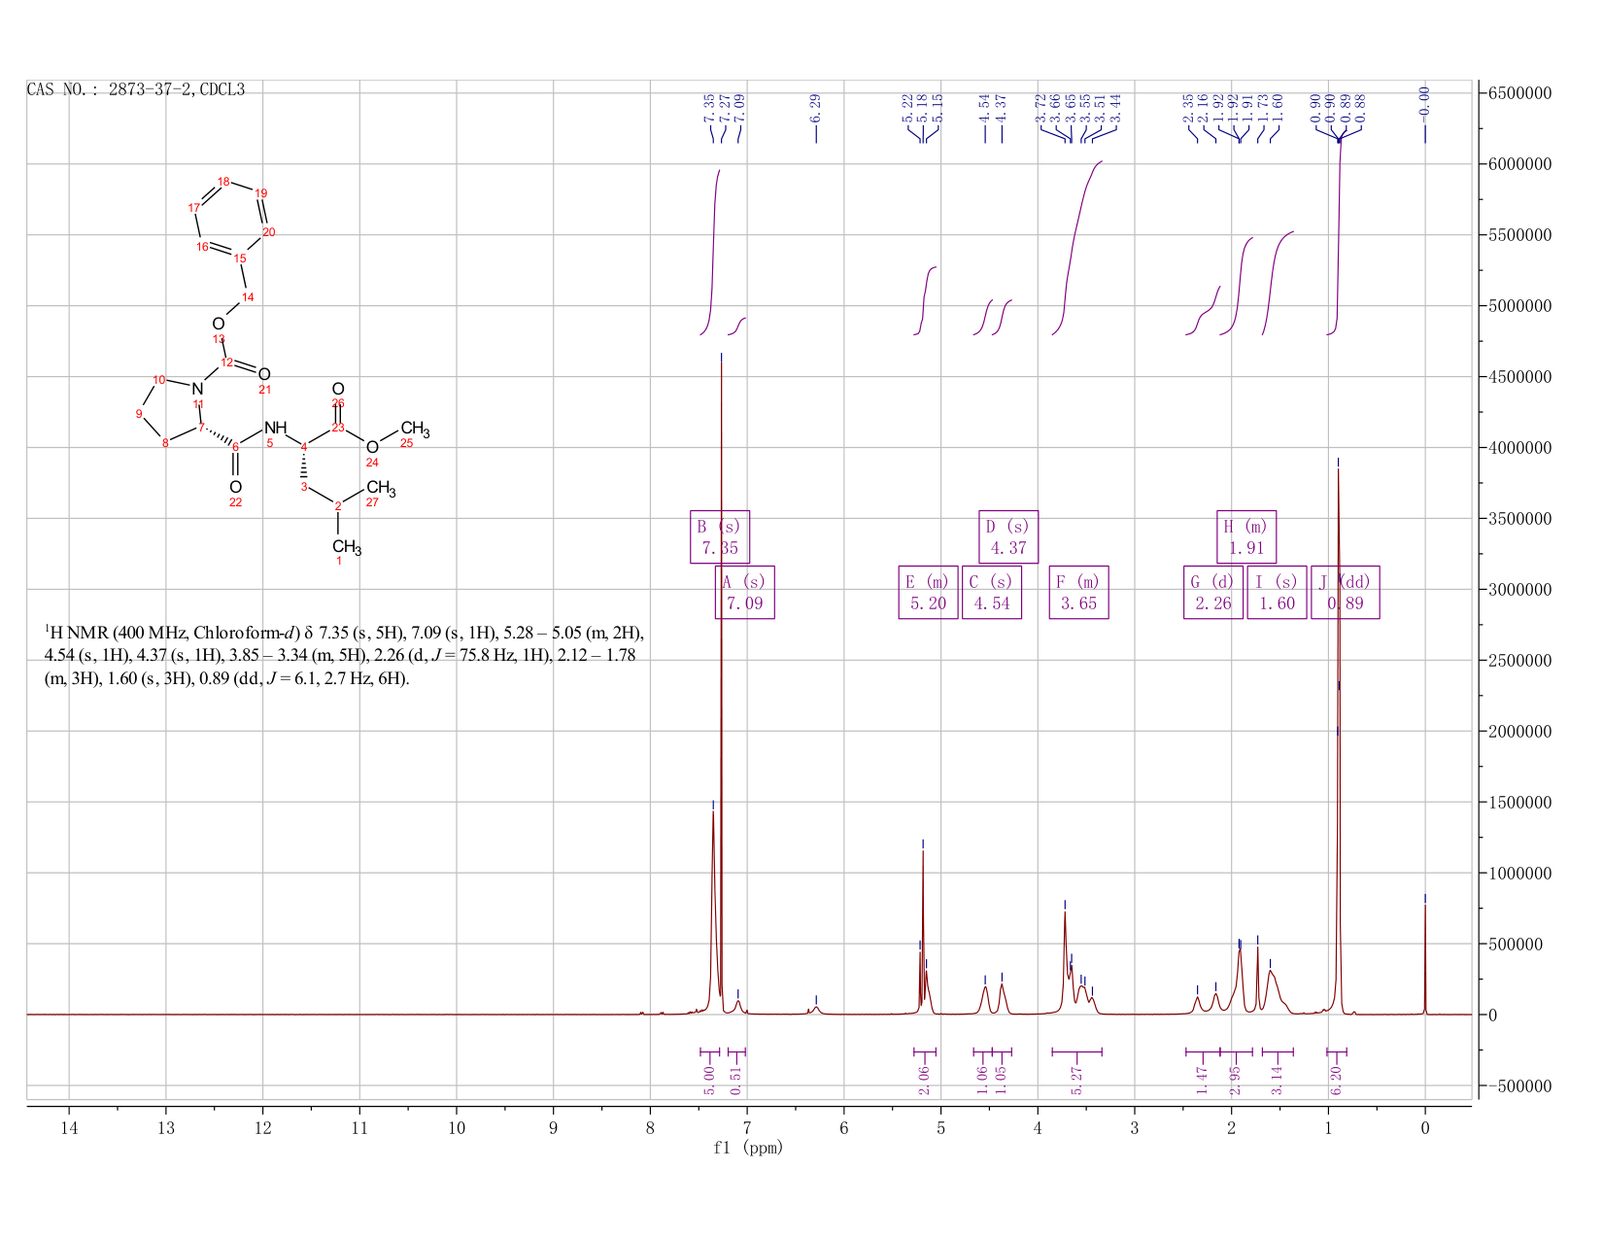Viewport: 1603px width, 1239px height.
Task: Click the CAS NO. 2873-37-2 header text
Action: coord(136,89)
